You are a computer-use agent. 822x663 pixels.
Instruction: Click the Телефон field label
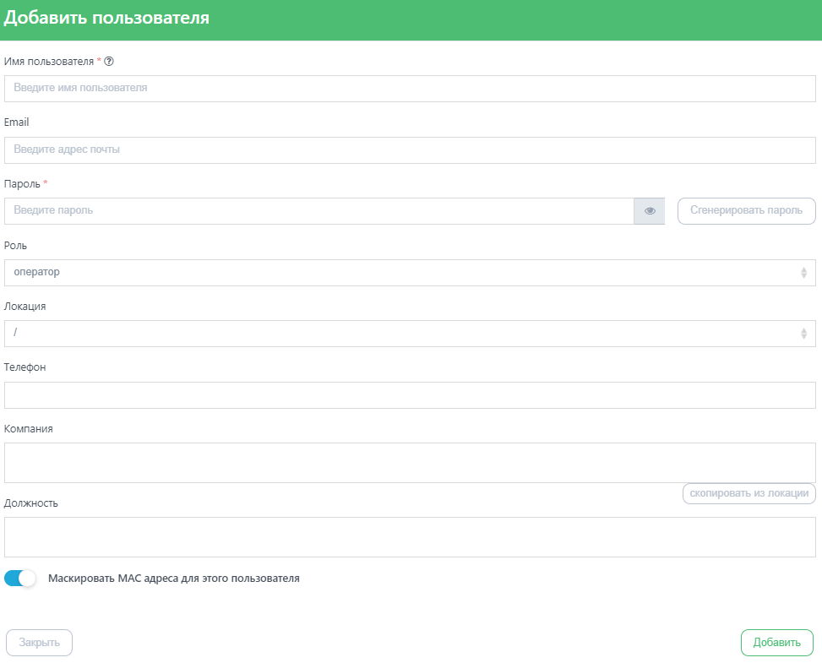click(x=24, y=367)
